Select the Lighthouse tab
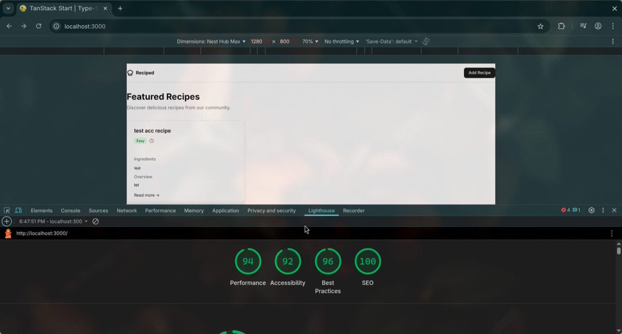Image resolution: width=622 pixels, height=334 pixels. coord(321,211)
